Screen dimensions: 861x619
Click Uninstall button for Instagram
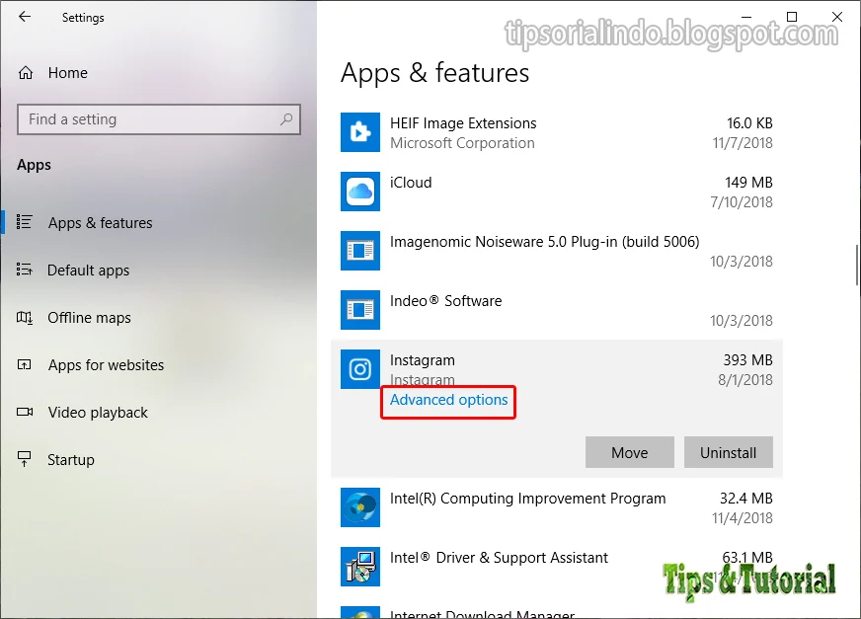click(728, 452)
